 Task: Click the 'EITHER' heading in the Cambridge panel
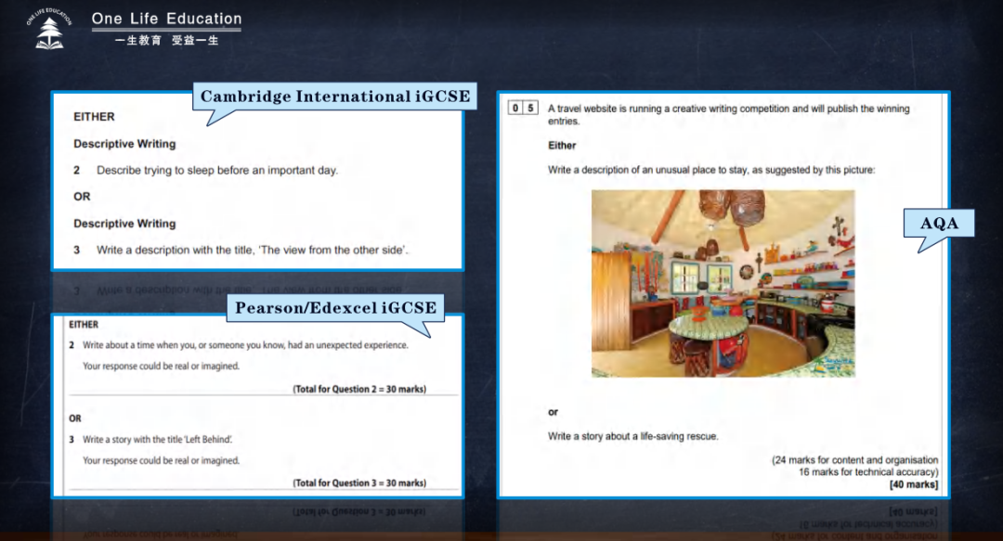point(94,117)
